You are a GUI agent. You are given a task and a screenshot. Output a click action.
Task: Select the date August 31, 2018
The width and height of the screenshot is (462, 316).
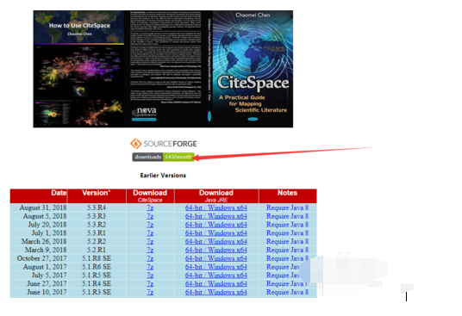pos(43,208)
